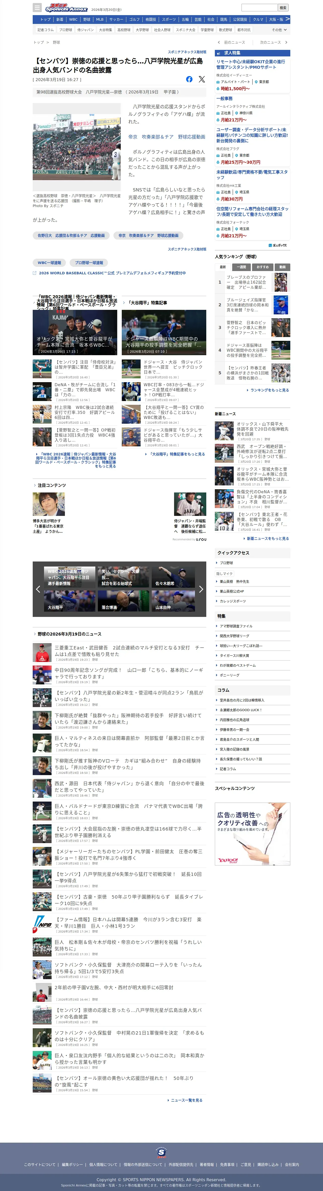Click the Sponichi logo icon in the footer

coord(161,1152)
